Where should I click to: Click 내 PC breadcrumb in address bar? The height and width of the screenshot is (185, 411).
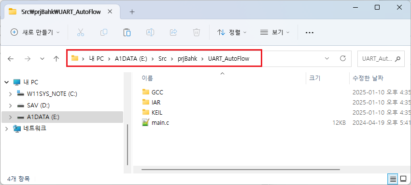[x=96, y=58]
